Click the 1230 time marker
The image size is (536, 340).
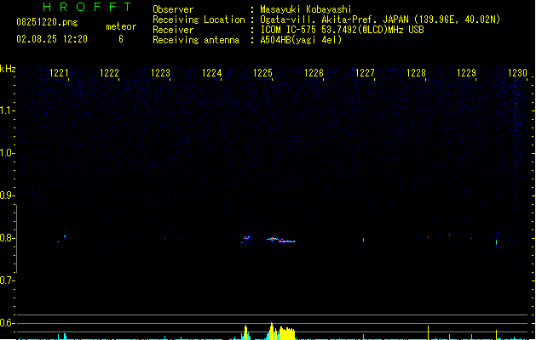[x=517, y=73]
